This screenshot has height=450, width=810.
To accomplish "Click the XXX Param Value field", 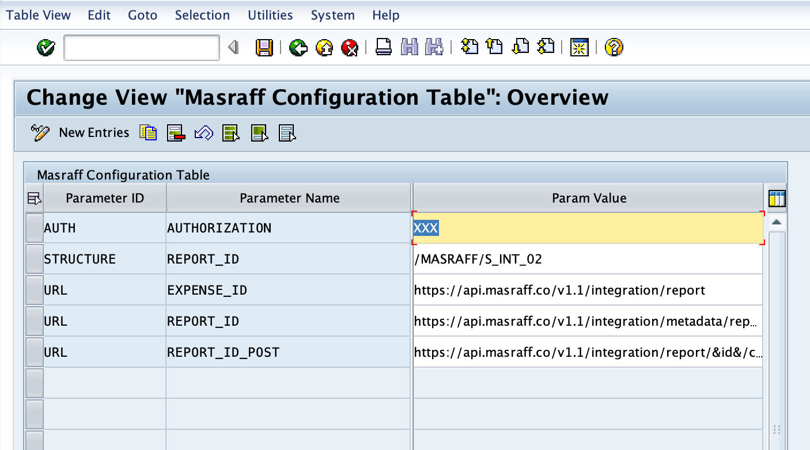I will click(x=589, y=228).
